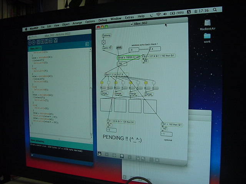Open the Apple menu
This screenshot has height=184, width=246.
(x=26, y=29)
